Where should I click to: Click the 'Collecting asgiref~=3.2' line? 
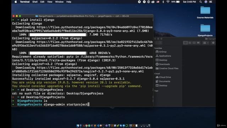[44, 64]
